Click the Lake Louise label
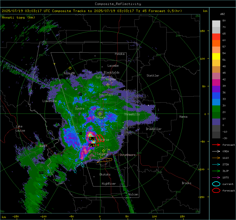 [x=20, y=128]
